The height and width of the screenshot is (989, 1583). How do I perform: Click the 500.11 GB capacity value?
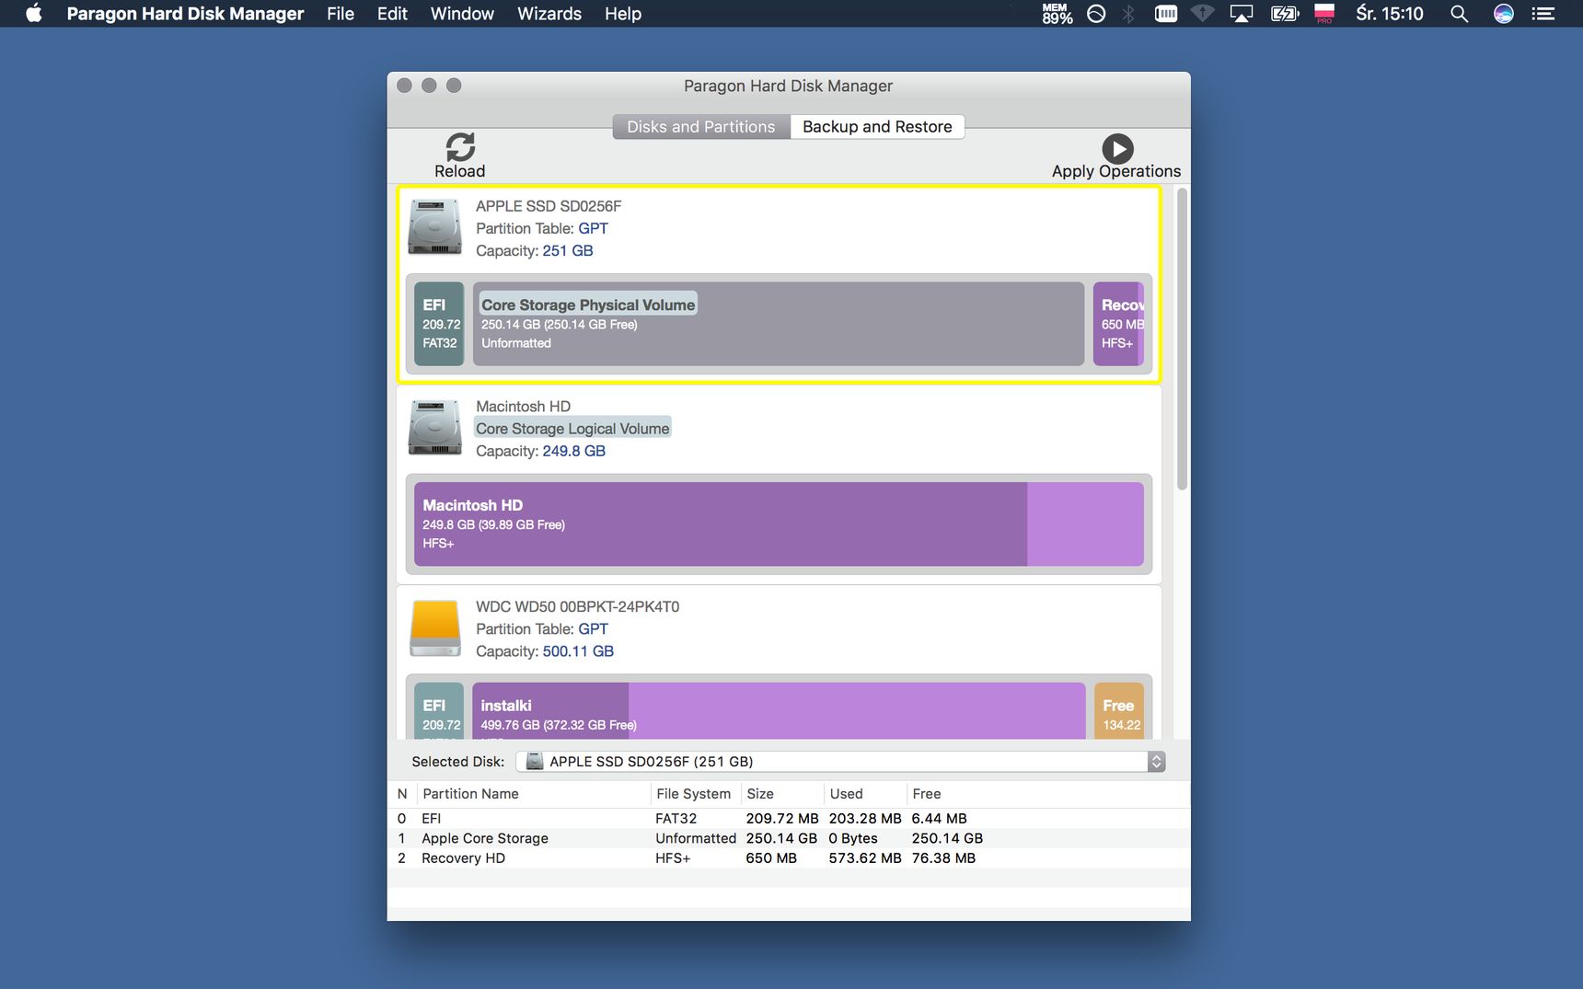pyautogui.click(x=578, y=651)
